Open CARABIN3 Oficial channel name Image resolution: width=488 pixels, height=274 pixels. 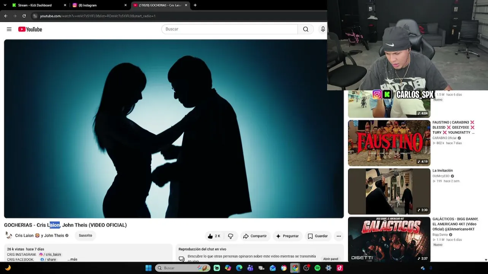point(444,138)
